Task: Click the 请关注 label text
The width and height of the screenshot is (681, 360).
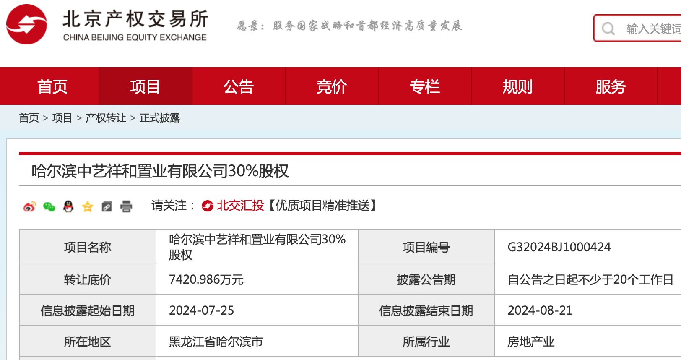Action: click(x=173, y=206)
